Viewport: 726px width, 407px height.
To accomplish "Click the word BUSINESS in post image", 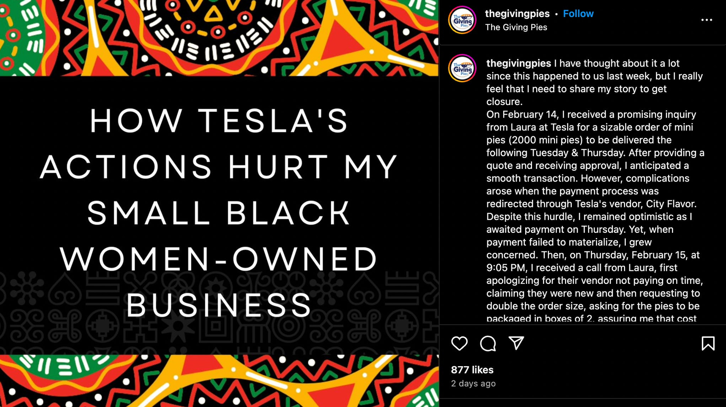I will [x=219, y=305].
